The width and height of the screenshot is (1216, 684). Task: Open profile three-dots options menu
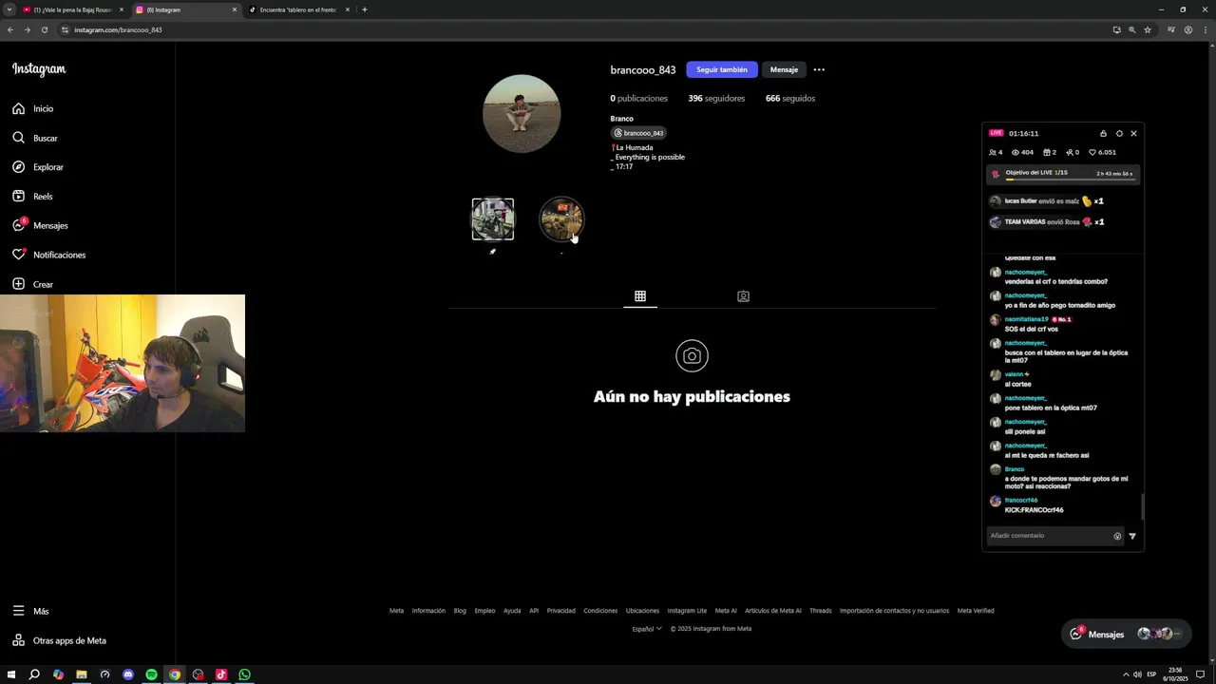pyautogui.click(x=819, y=69)
